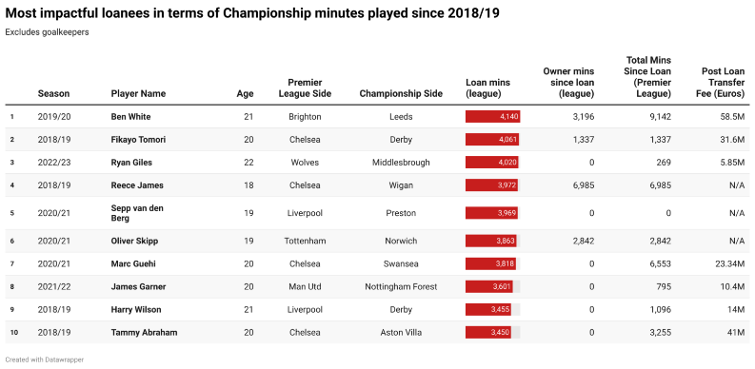Image resolution: width=755 pixels, height=369 pixels.
Task: Click Owner mins since loan header
Action: coord(568,83)
